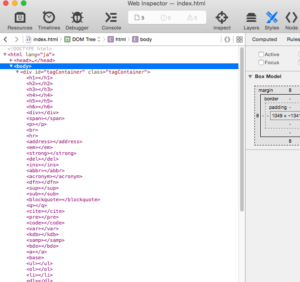Image resolution: width=300 pixels, height=282 pixels.
Task: Toggle the shadow DOM brackets button
Action: point(227,39)
